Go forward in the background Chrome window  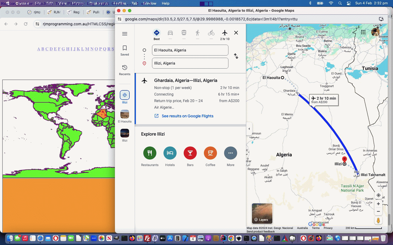[16, 24]
